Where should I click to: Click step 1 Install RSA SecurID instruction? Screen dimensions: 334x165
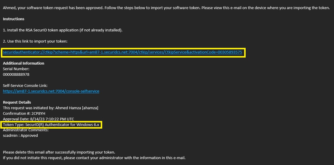pyautogui.click(x=62, y=30)
